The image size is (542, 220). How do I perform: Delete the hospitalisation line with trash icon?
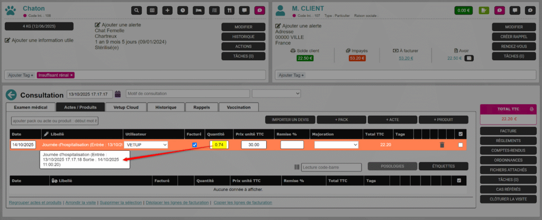click(x=442, y=145)
